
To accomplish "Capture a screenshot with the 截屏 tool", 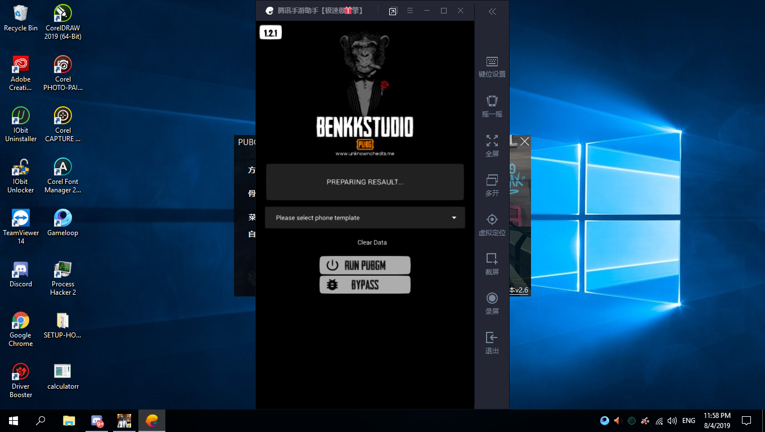I will tap(492, 263).
